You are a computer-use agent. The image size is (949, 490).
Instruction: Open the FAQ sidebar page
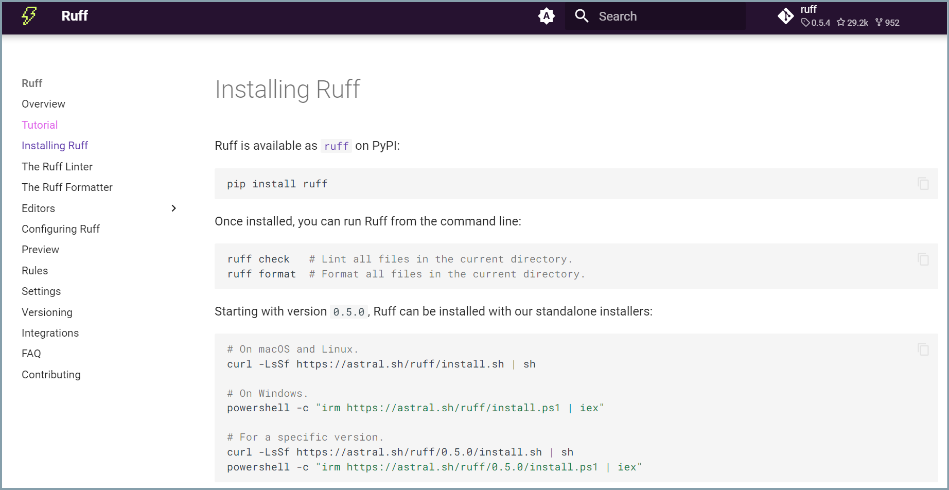point(31,354)
